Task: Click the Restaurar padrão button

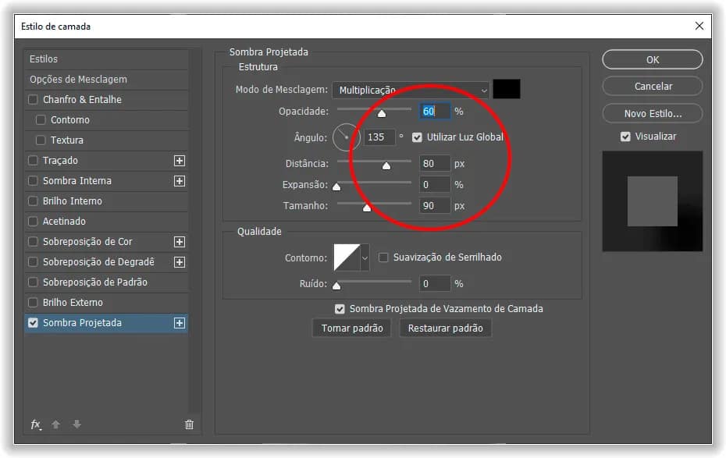Action: [445, 328]
